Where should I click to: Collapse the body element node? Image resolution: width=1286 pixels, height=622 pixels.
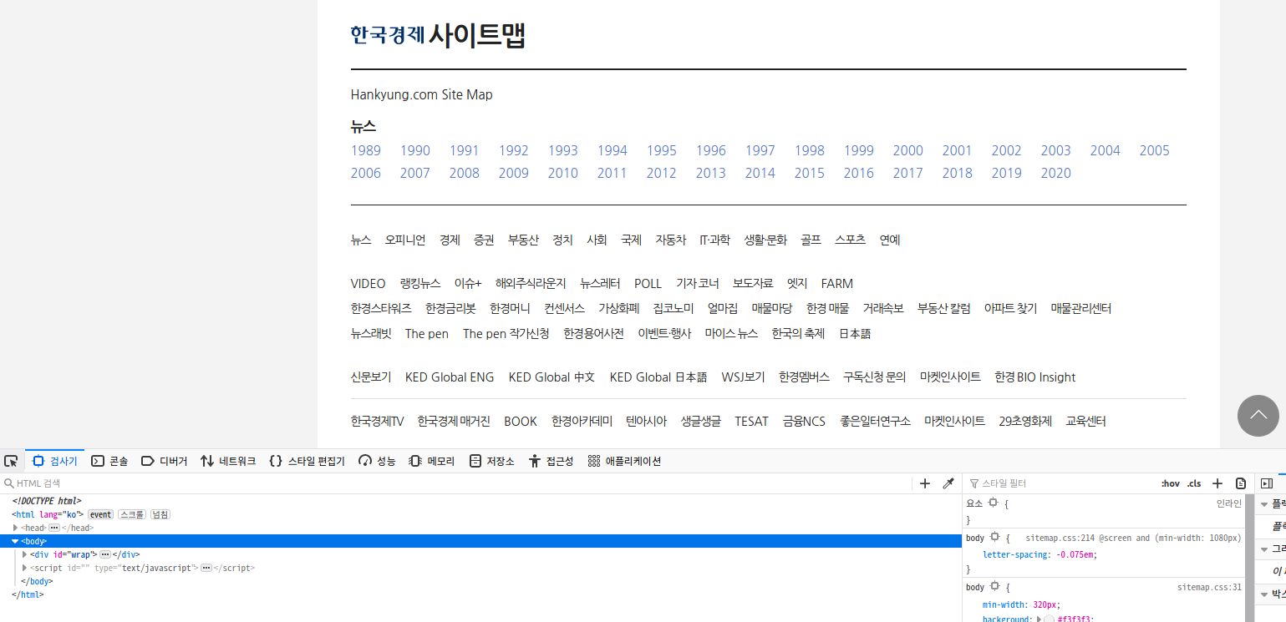pyautogui.click(x=15, y=541)
